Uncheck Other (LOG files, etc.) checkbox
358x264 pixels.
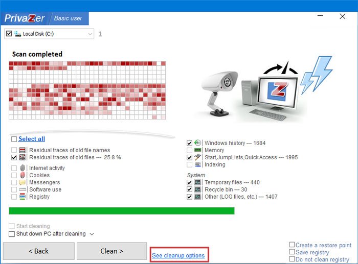[x=189, y=197]
